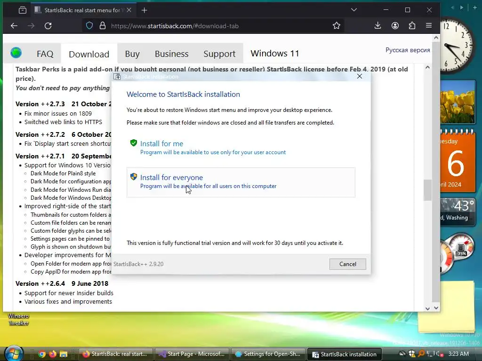Open Firefox hamburger application menu
The image size is (482, 361).
[429, 26]
